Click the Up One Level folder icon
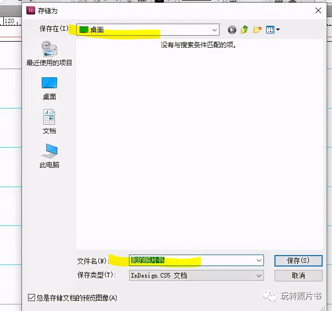The image size is (332, 311). [x=244, y=30]
